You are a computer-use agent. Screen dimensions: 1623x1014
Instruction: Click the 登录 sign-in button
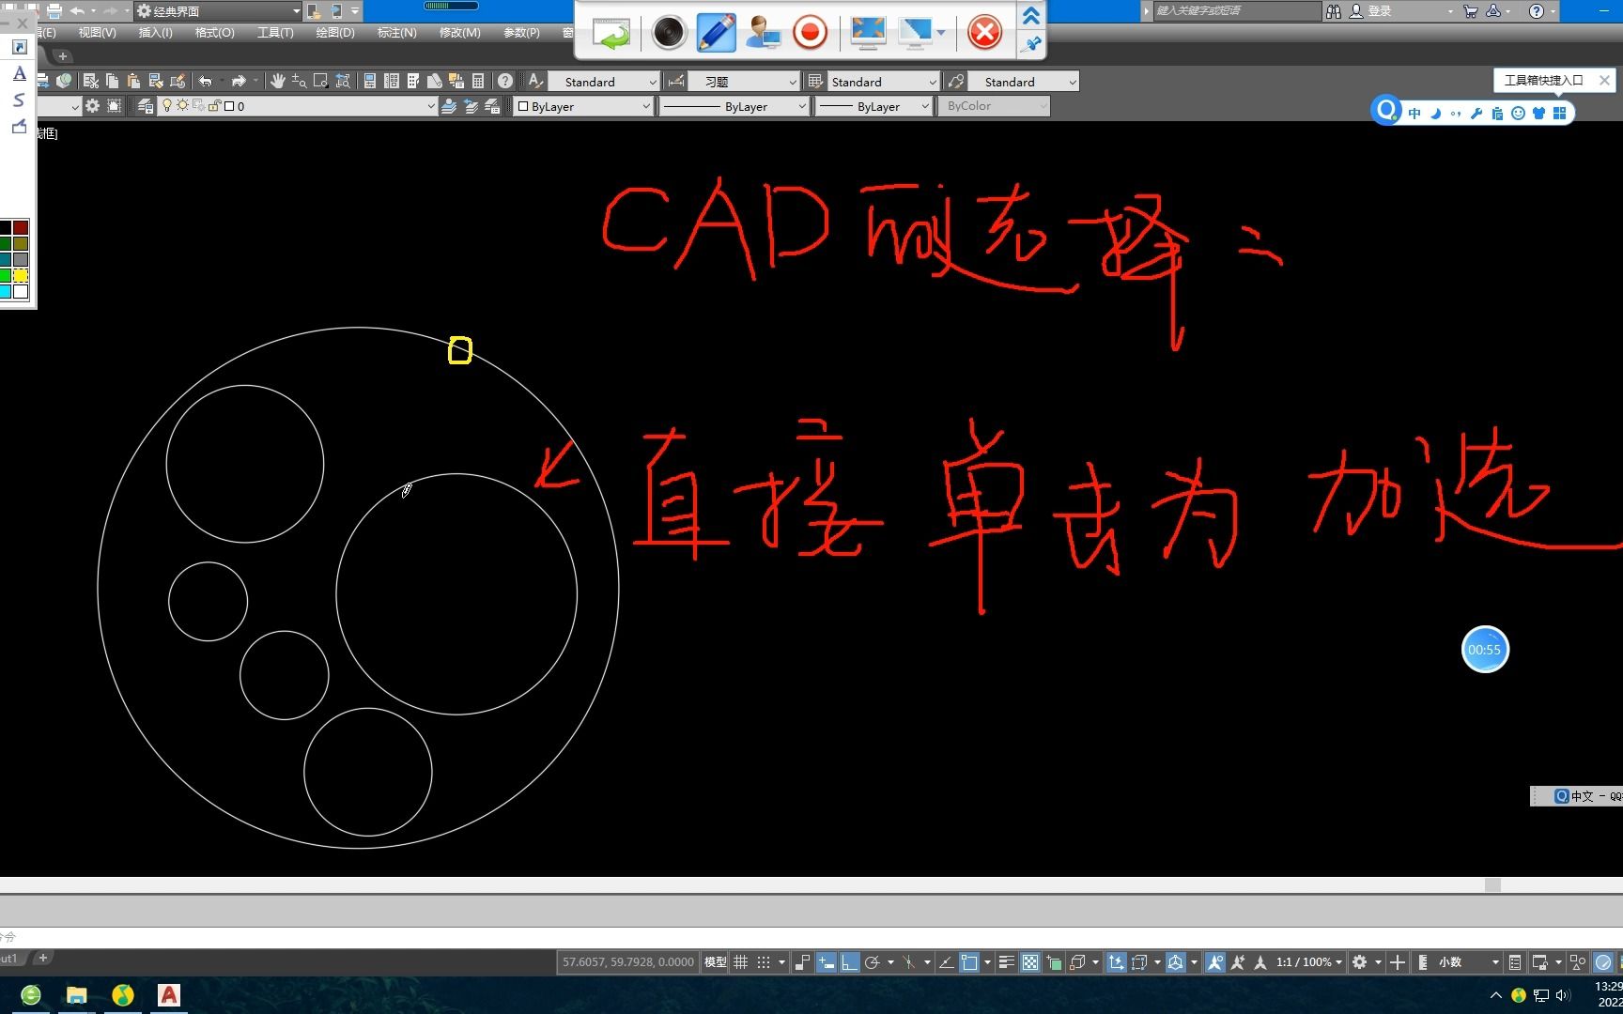pos(1370,11)
